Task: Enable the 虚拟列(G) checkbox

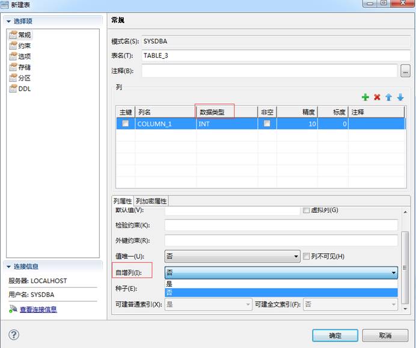Action: tap(306, 210)
